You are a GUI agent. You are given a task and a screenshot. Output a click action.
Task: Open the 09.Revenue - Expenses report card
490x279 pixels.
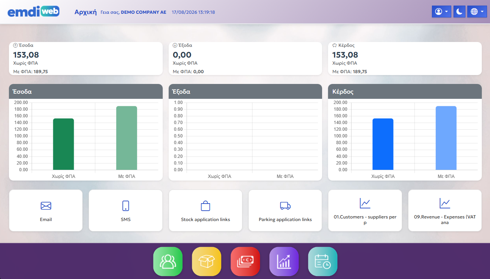(x=445, y=211)
